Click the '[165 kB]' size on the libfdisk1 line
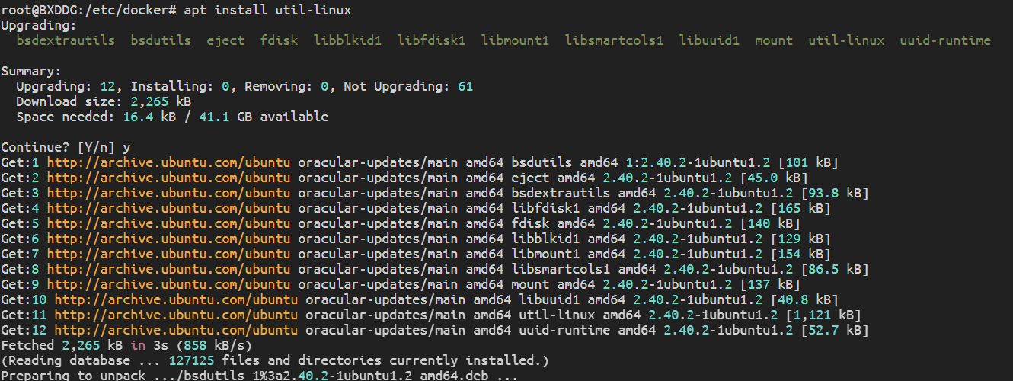The height and width of the screenshot is (381, 1013). [x=800, y=208]
